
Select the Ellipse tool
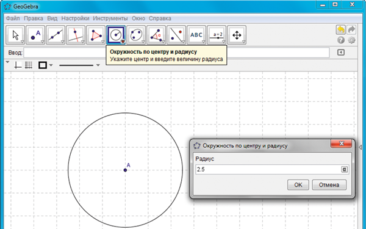click(x=136, y=35)
